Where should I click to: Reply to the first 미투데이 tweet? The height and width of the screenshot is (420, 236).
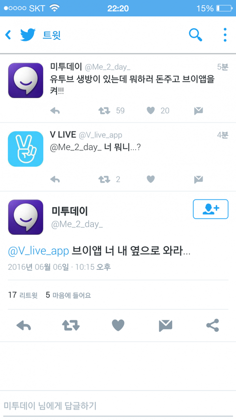pyautogui.click(x=55, y=111)
